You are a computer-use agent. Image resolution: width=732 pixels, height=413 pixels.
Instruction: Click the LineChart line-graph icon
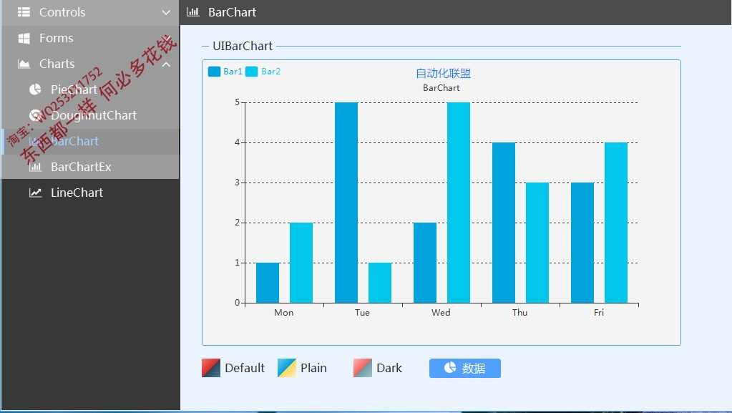(x=35, y=193)
